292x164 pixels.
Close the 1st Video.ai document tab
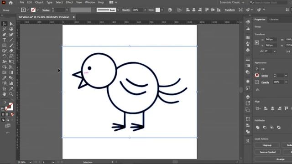(74, 17)
